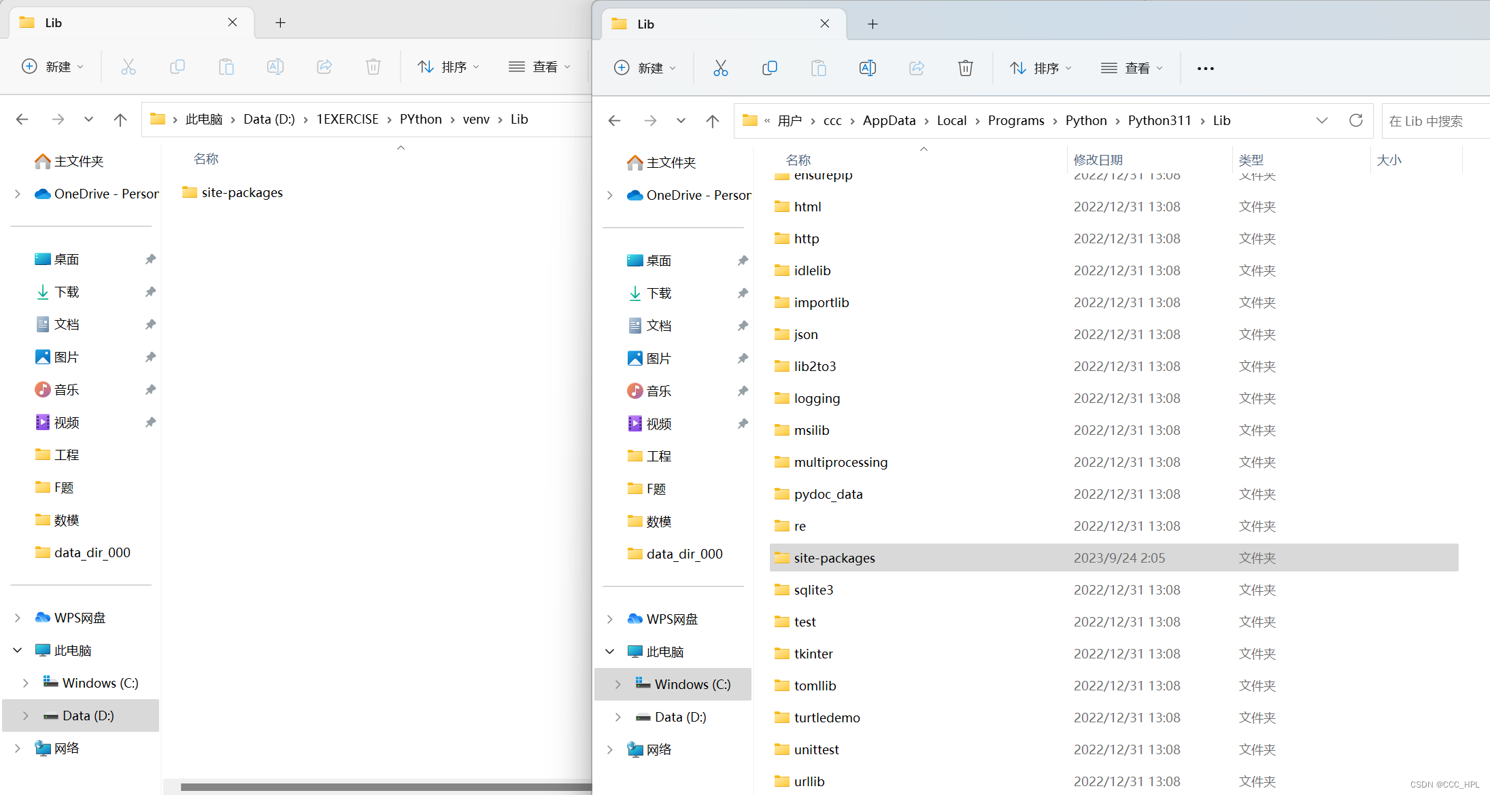Viewport: 1490px width, 795px height.
Task: Refresh the Python311 Lib folder view
Action: click(1355, 120)
